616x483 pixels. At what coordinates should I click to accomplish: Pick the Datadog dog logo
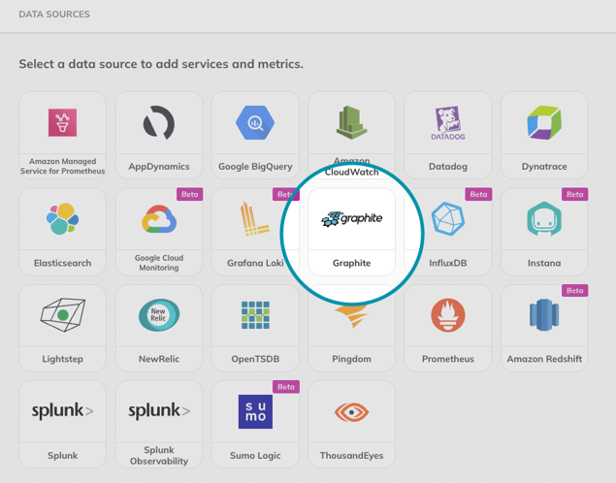[x=448, y=123]
